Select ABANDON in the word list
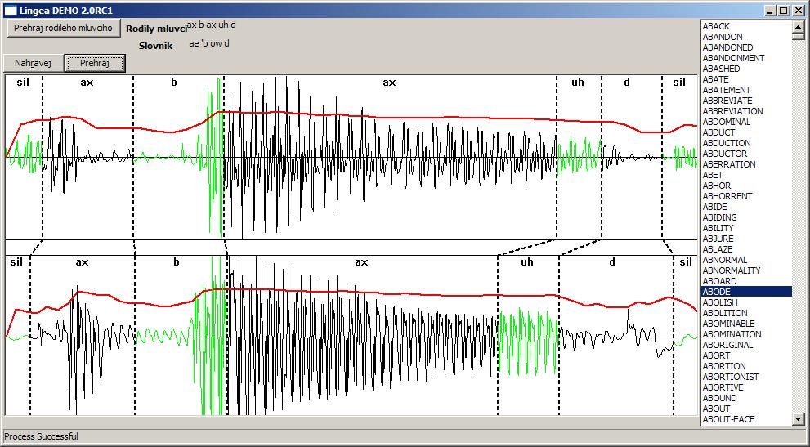Viewport: 810px width, 447px height. point(746,37)
